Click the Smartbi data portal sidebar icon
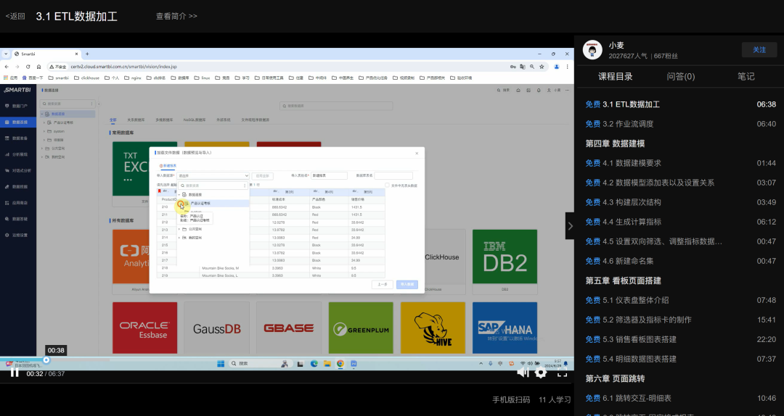Viewport: 784px width, 416px height. pos(7,106)
